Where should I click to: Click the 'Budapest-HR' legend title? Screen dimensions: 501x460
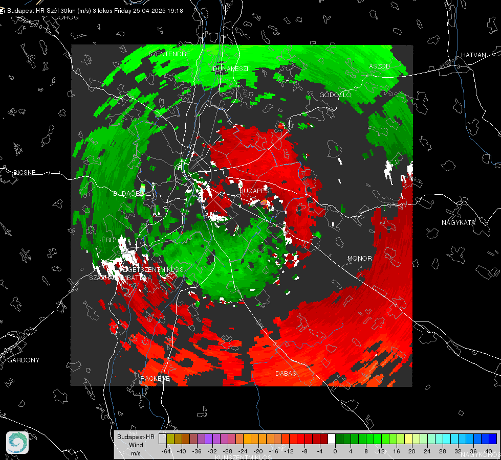point(136,437)
